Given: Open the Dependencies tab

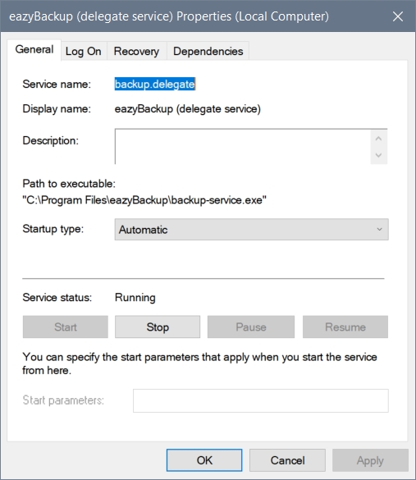Looking at the screenshot, I should [208, 51].
